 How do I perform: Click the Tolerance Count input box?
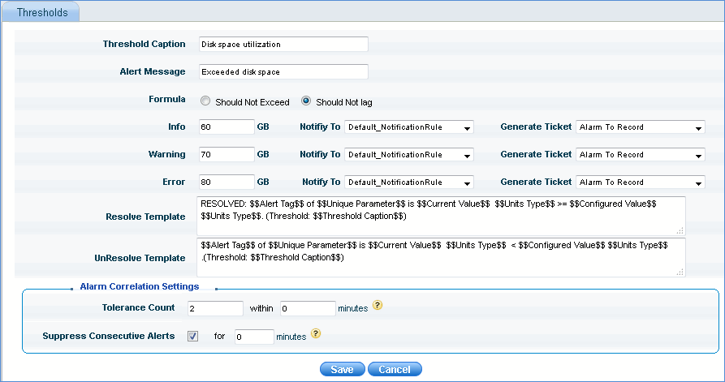(x=214, y=308)
